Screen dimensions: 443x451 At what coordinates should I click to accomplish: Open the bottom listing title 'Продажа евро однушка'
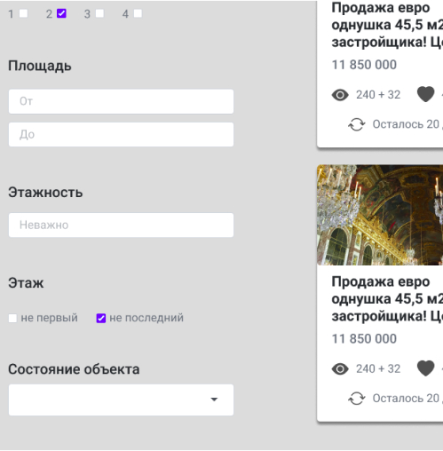pyautogui.click(x=387, y=299)
